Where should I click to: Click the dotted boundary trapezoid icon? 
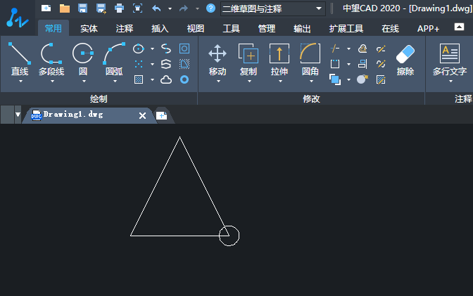point(184,64)
